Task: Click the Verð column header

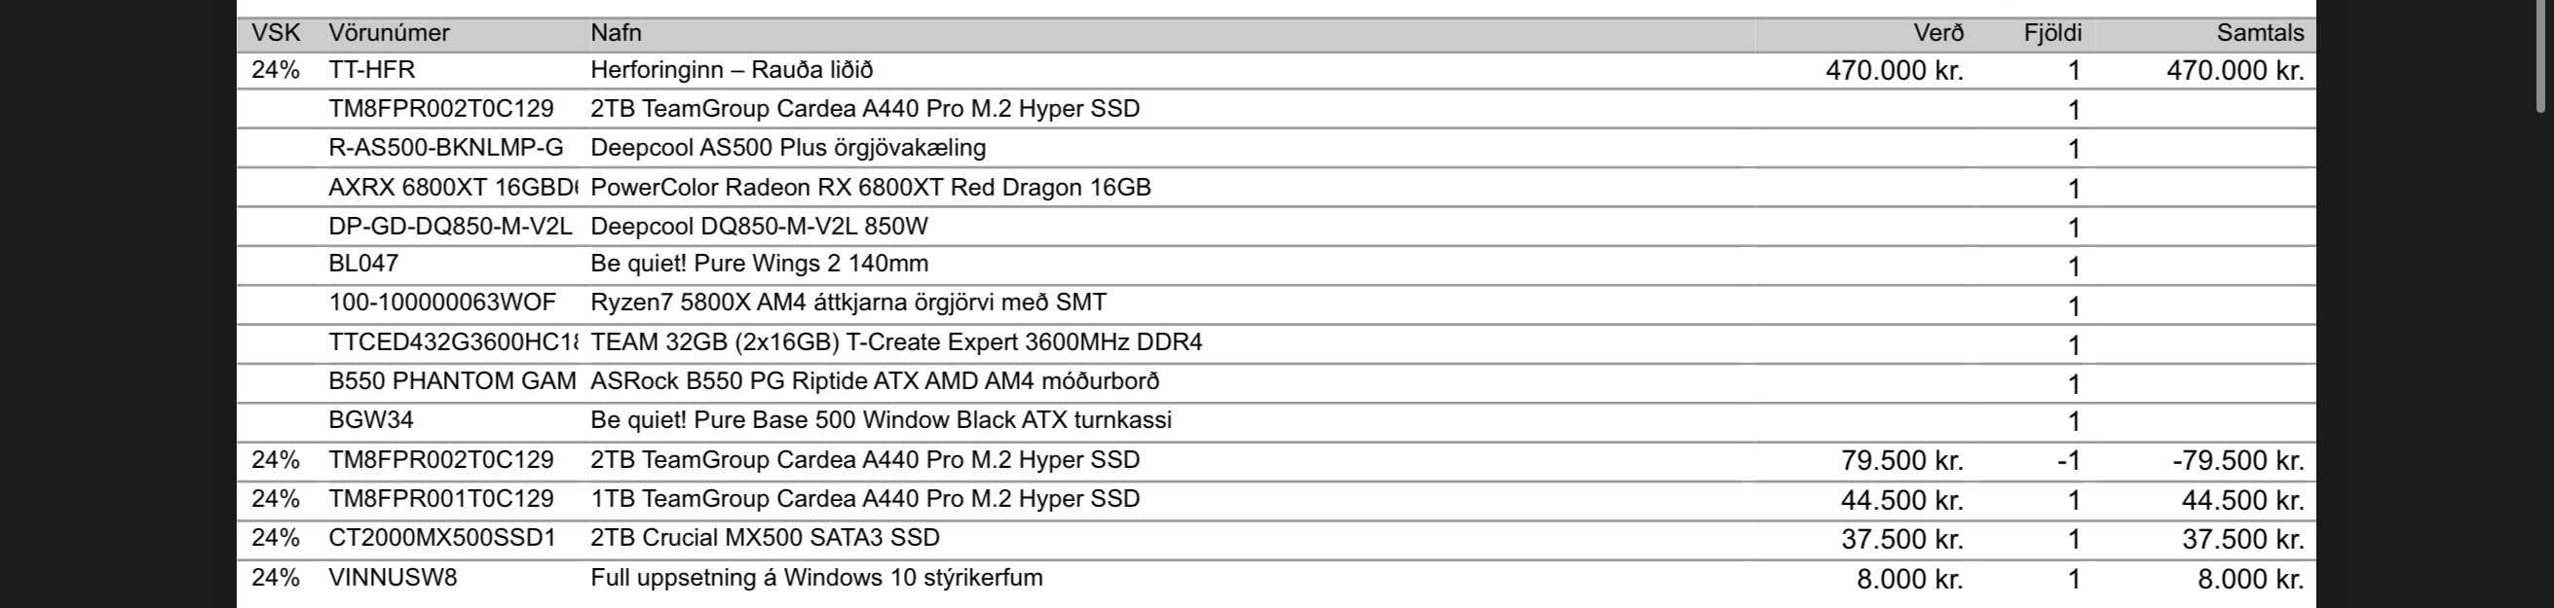Action: point(1938,33)
